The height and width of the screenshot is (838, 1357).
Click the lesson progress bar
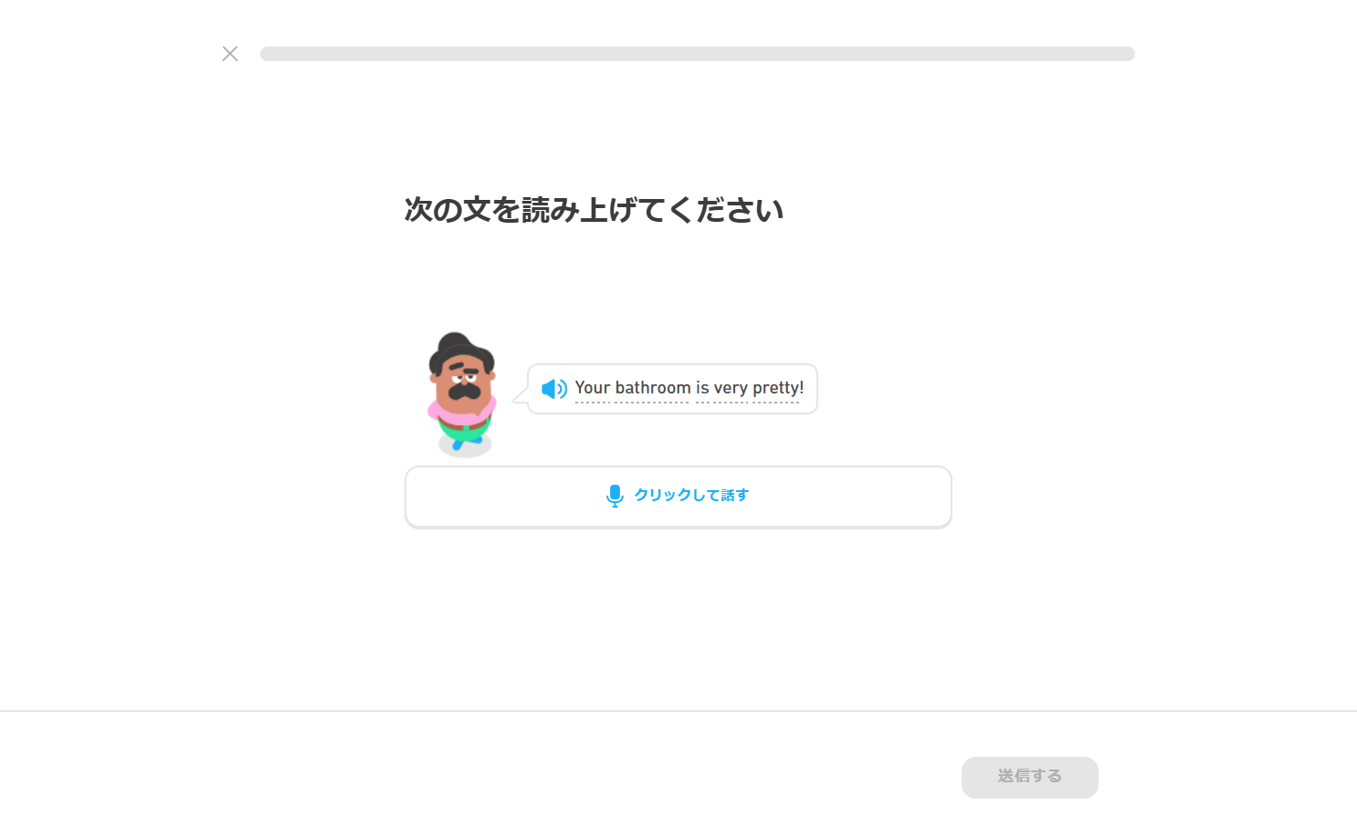(x=697, y=54)
